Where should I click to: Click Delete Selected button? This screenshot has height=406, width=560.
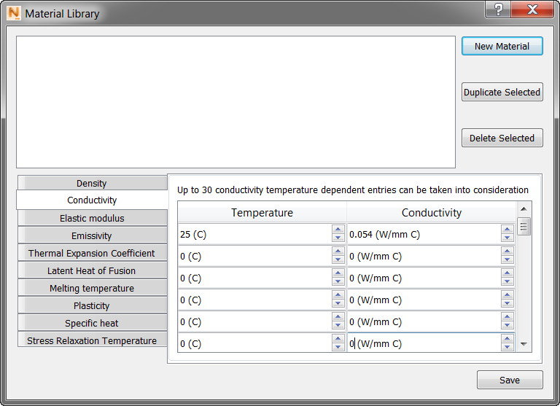coord(502,138)
